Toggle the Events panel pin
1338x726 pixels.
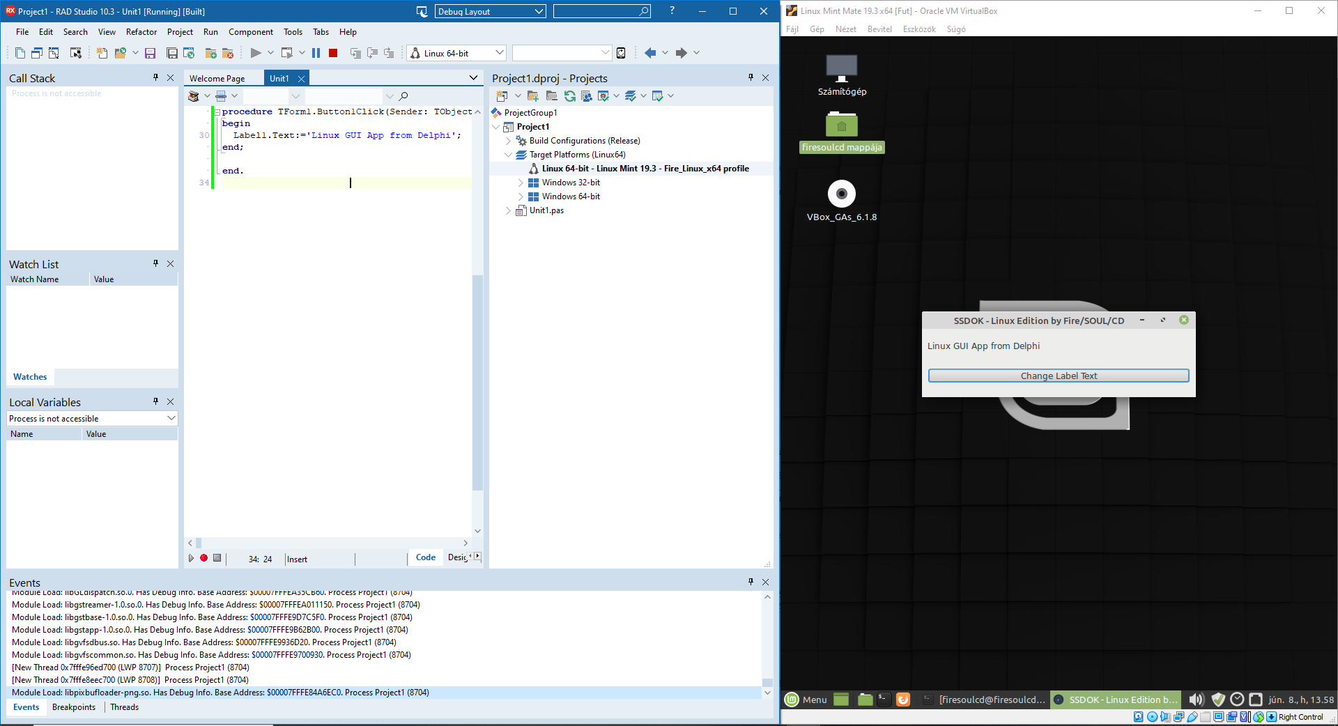pos(751,582)
